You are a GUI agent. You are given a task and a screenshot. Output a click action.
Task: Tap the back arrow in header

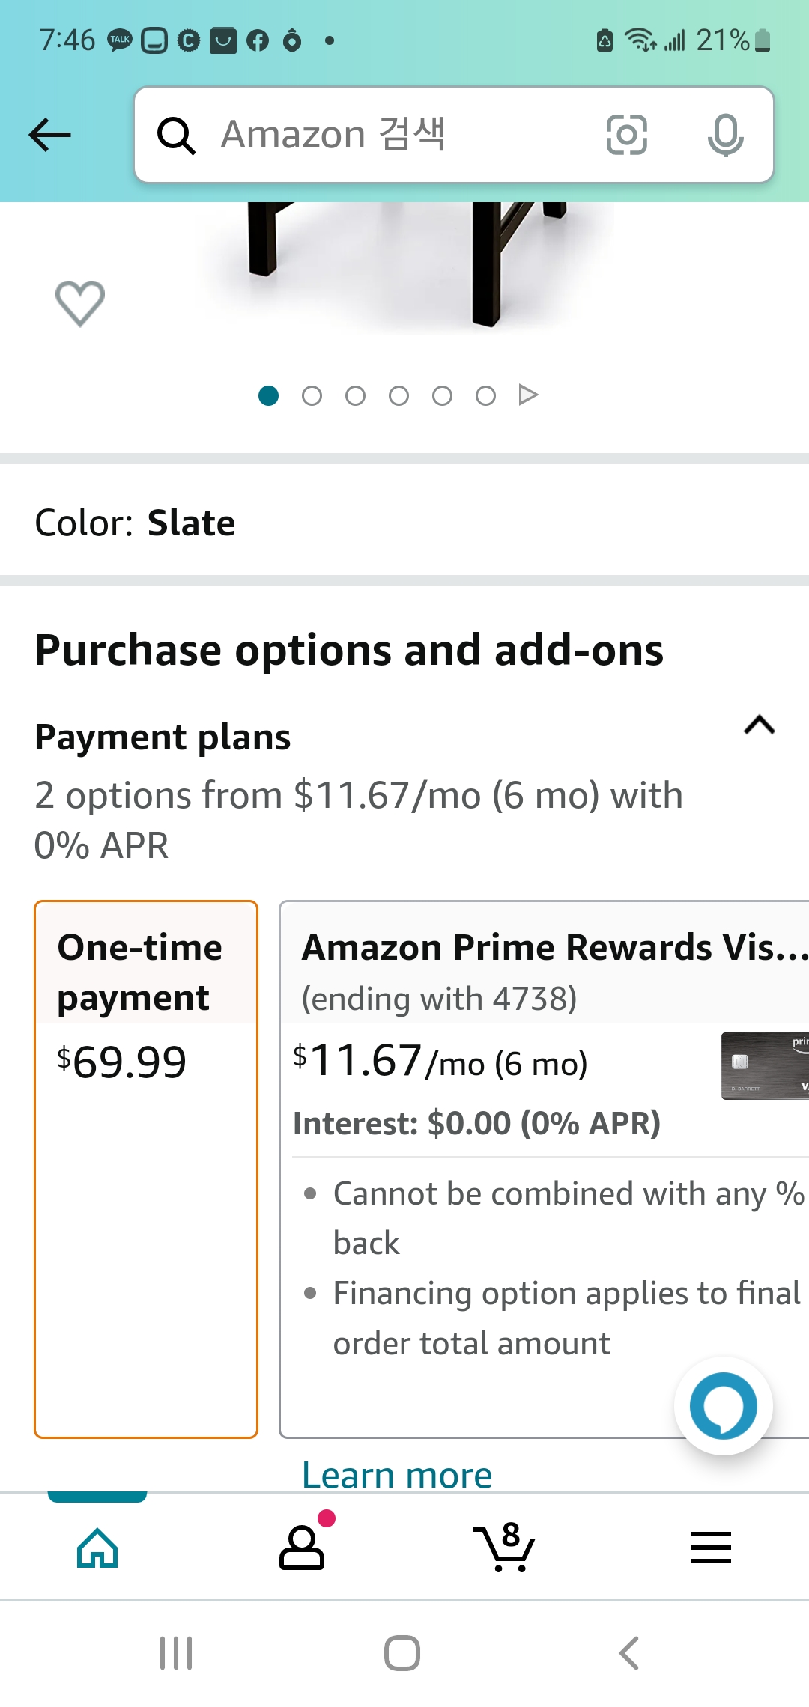[x=49, y=135]
